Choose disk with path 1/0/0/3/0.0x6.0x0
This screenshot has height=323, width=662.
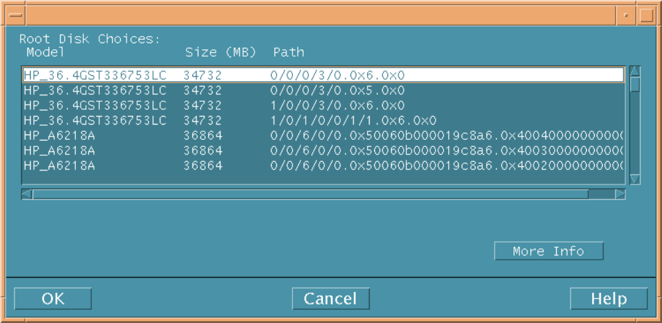coord(324,105)
